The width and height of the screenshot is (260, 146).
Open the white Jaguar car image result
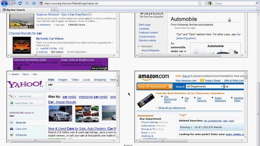pyautogui.click(x=61, y=114)
